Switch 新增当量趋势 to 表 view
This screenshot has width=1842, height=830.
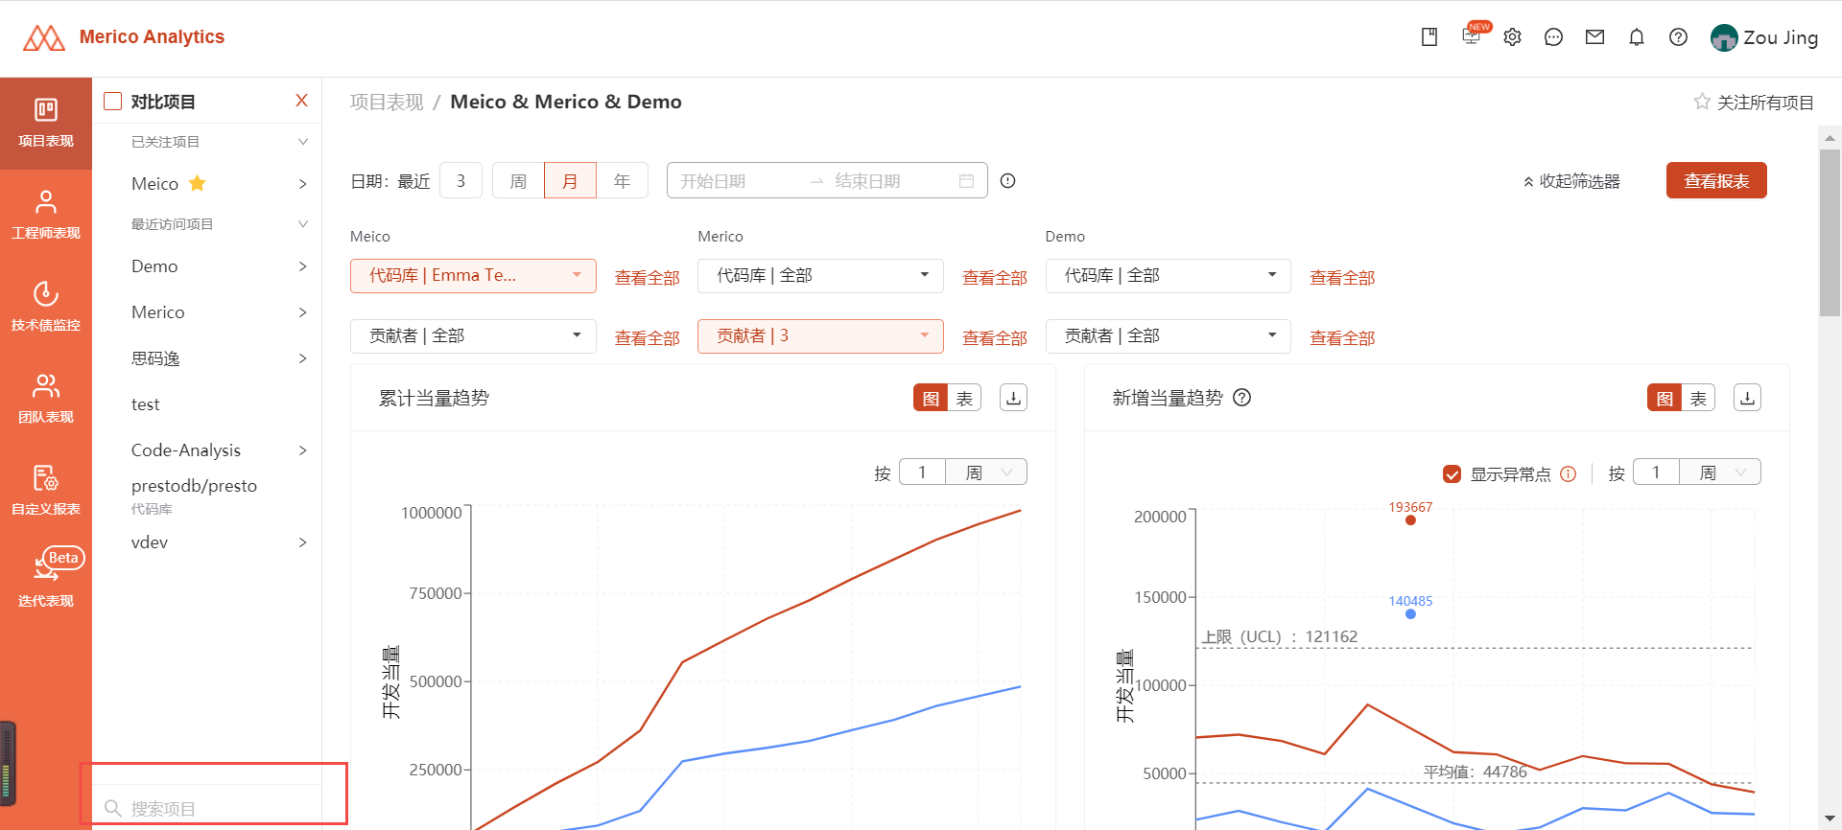tap(1698, 398)
